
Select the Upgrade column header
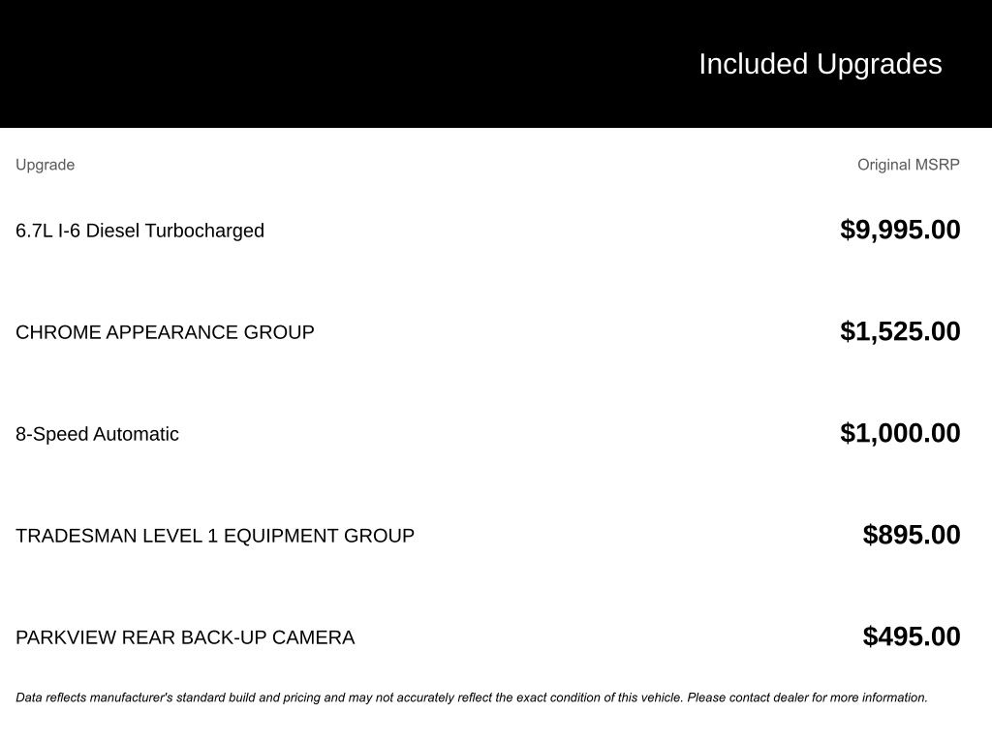tap(45, 165)
